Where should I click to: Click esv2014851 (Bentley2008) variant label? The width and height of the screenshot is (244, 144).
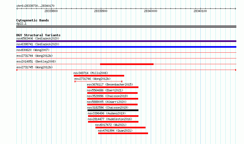(x=36, y=61)
